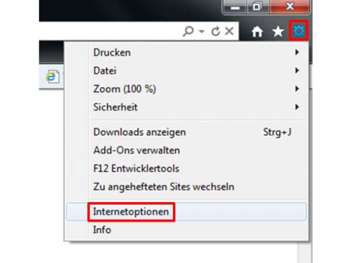Expand the Drucken submenu arrow

coord(297,52)
